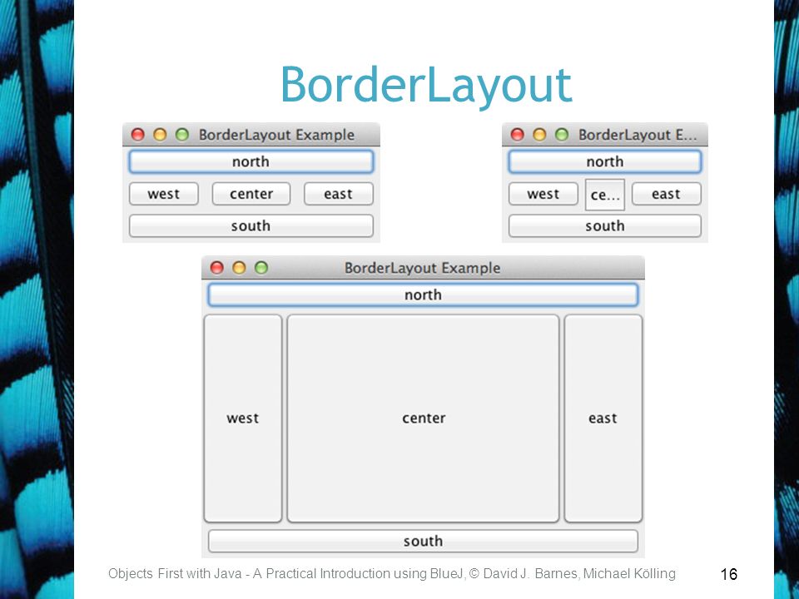Screen dimensions: 799x599
Task: Click north button in the top-right window
Action: point(605,162)
